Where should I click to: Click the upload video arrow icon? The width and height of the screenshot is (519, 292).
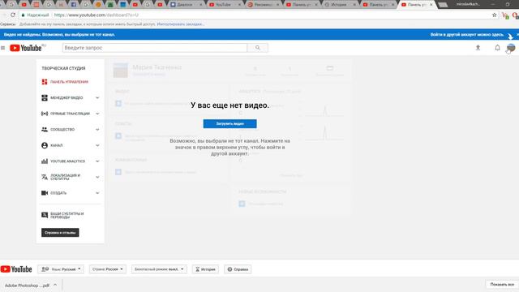pos(478,48)
